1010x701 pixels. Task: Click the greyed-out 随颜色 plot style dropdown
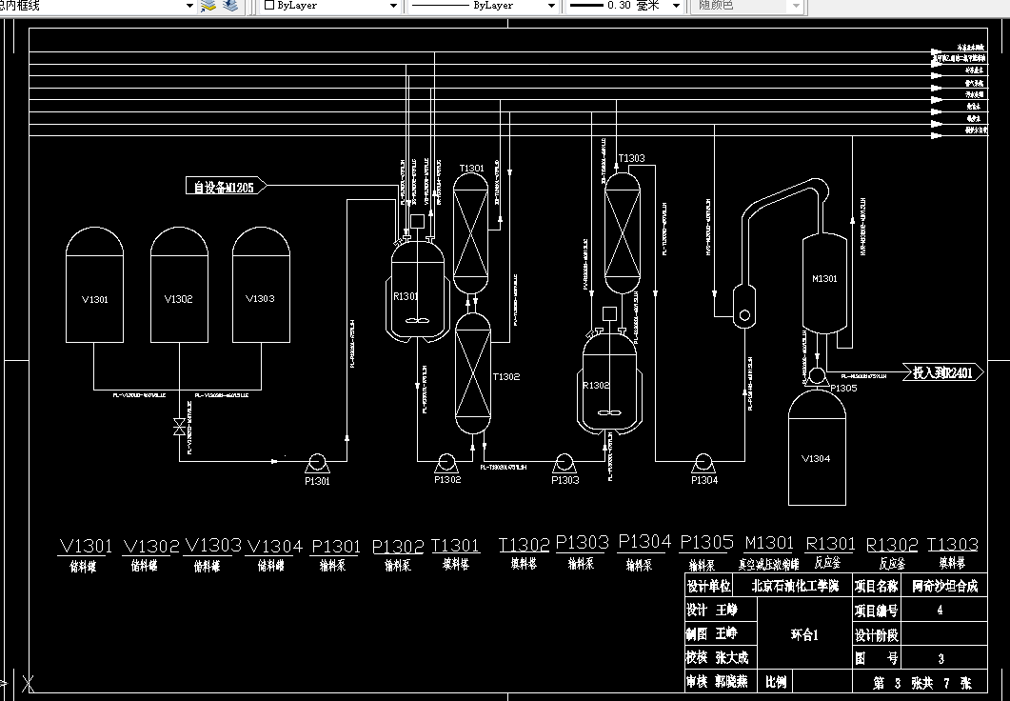[x=746, y=6]
